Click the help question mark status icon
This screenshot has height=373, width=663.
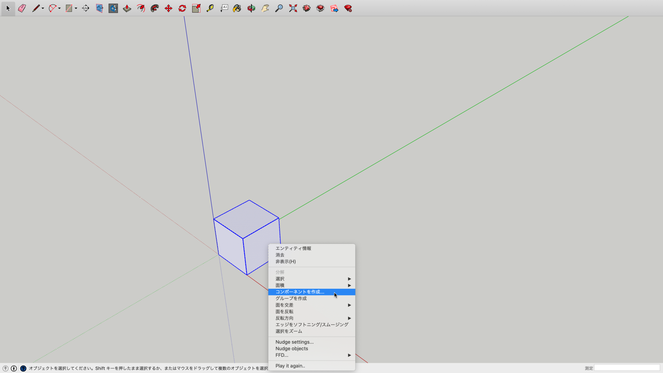pos(23,368)
